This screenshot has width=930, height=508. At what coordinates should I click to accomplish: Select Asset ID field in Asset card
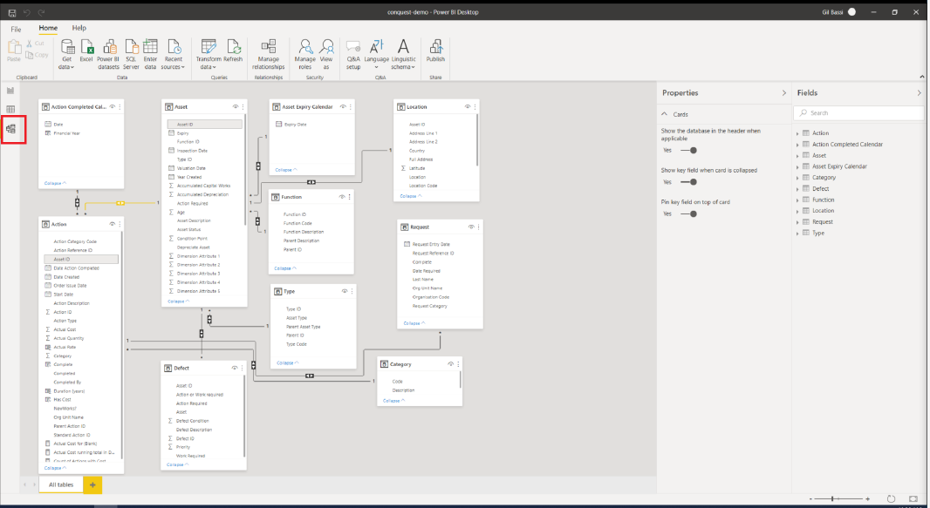click(x=205, y=125)
